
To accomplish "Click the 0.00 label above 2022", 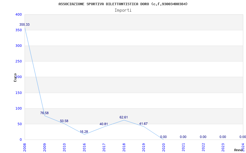I will 203,137.
